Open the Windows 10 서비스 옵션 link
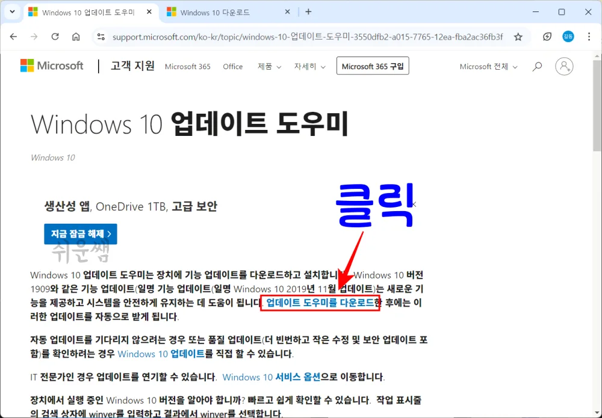 click(272, 377)
